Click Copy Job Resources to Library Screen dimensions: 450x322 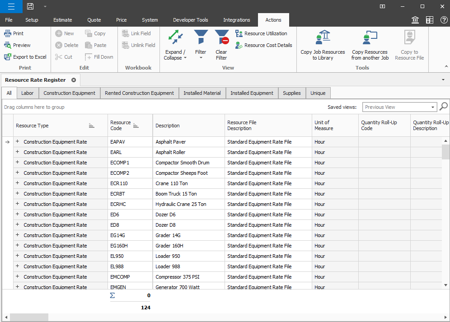(x=323, y=45)
